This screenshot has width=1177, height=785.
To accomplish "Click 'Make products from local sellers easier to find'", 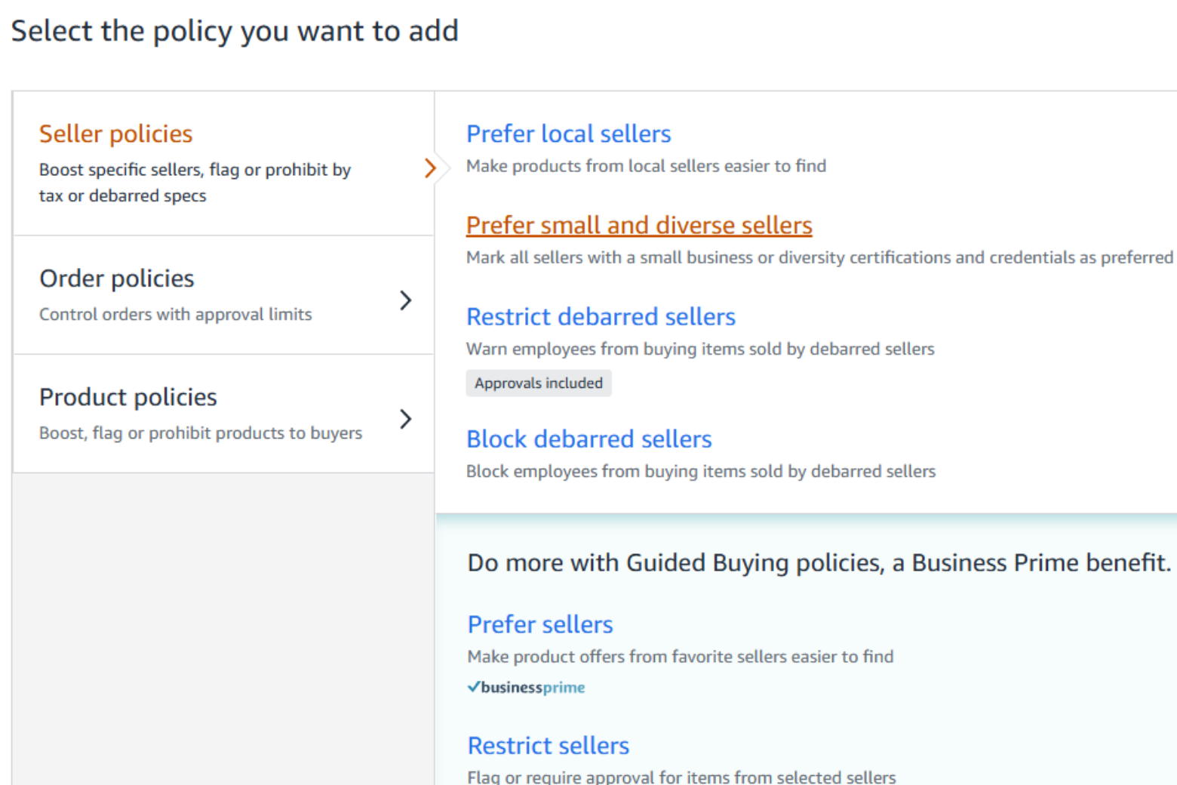I will pos(646,166).
